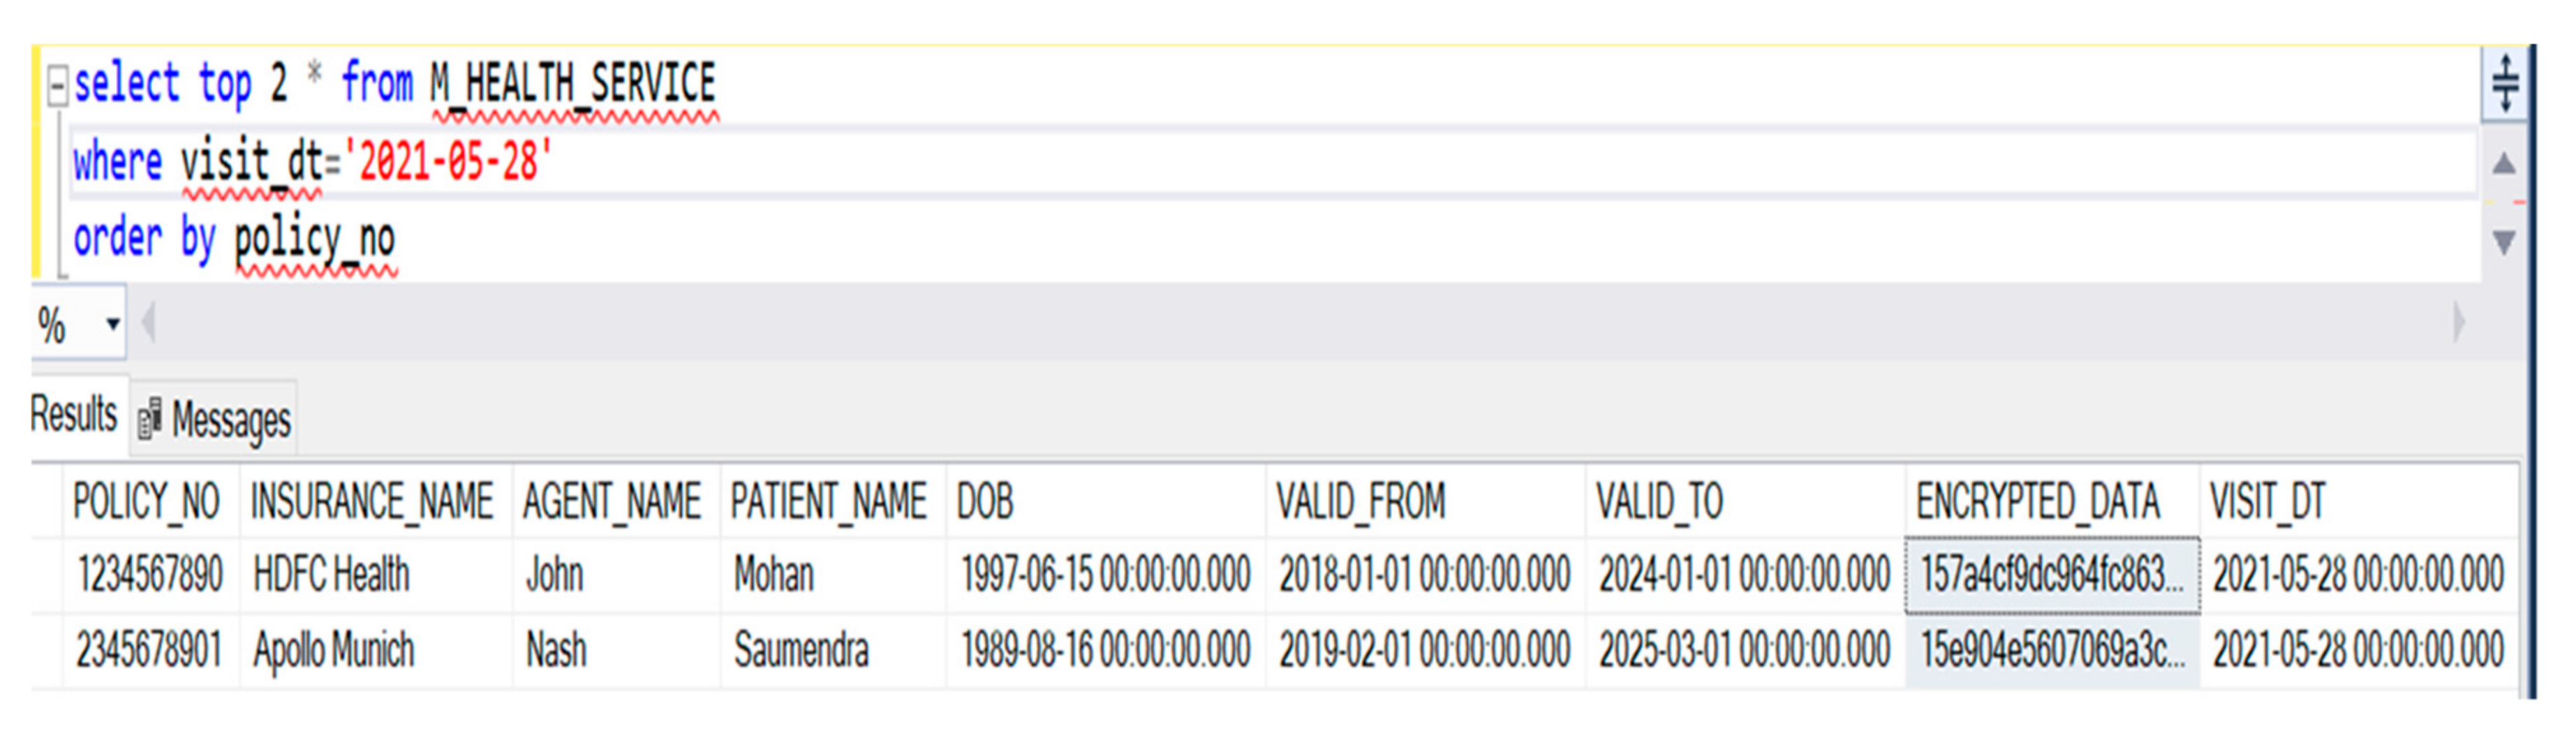Click policy_no in the order by clause

pos(315,240)
